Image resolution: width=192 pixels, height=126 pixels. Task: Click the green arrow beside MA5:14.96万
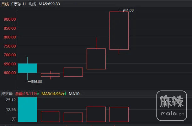point(66,93)
